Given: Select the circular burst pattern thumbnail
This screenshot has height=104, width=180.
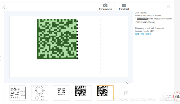Looking at the screenshot, I should [40, 93].
